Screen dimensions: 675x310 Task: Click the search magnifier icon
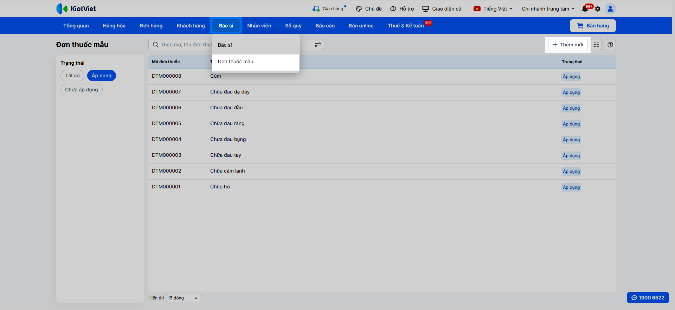click(x=156, y=45)
